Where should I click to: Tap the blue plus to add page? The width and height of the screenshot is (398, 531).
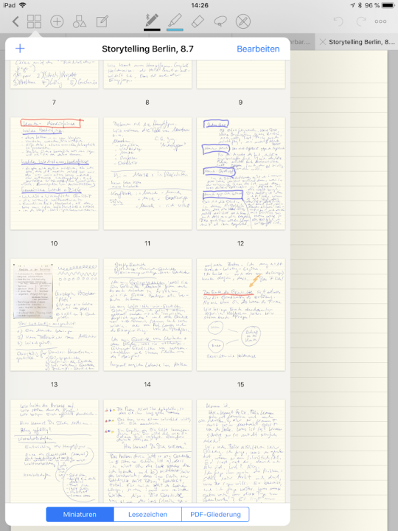20,49
